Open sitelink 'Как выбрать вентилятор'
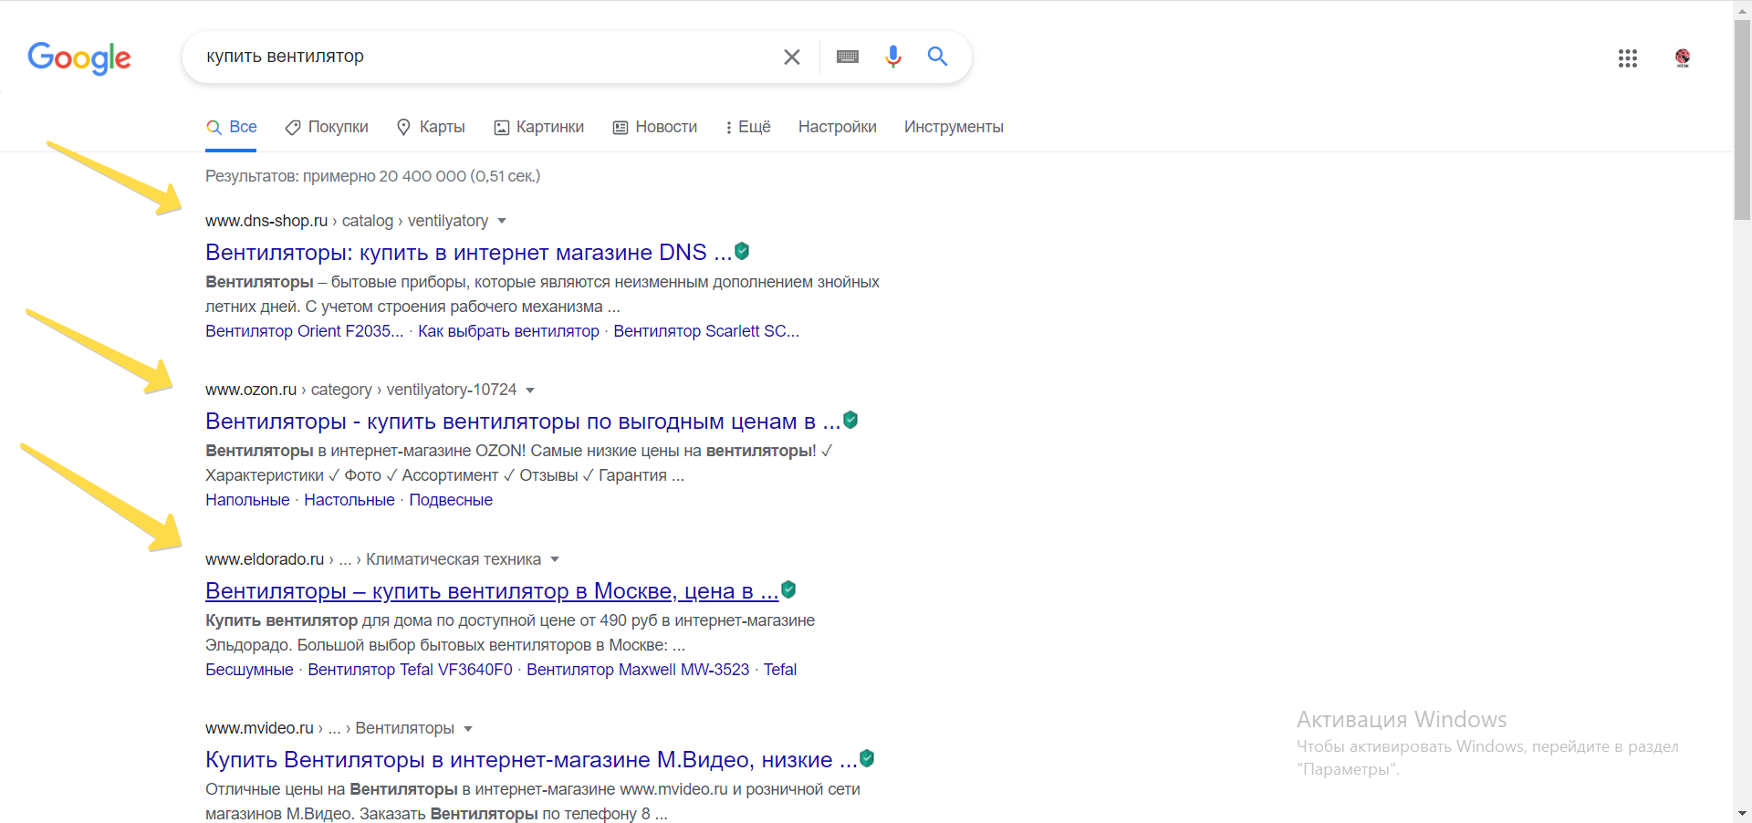 pyautogui.click(x=508, y=331)
